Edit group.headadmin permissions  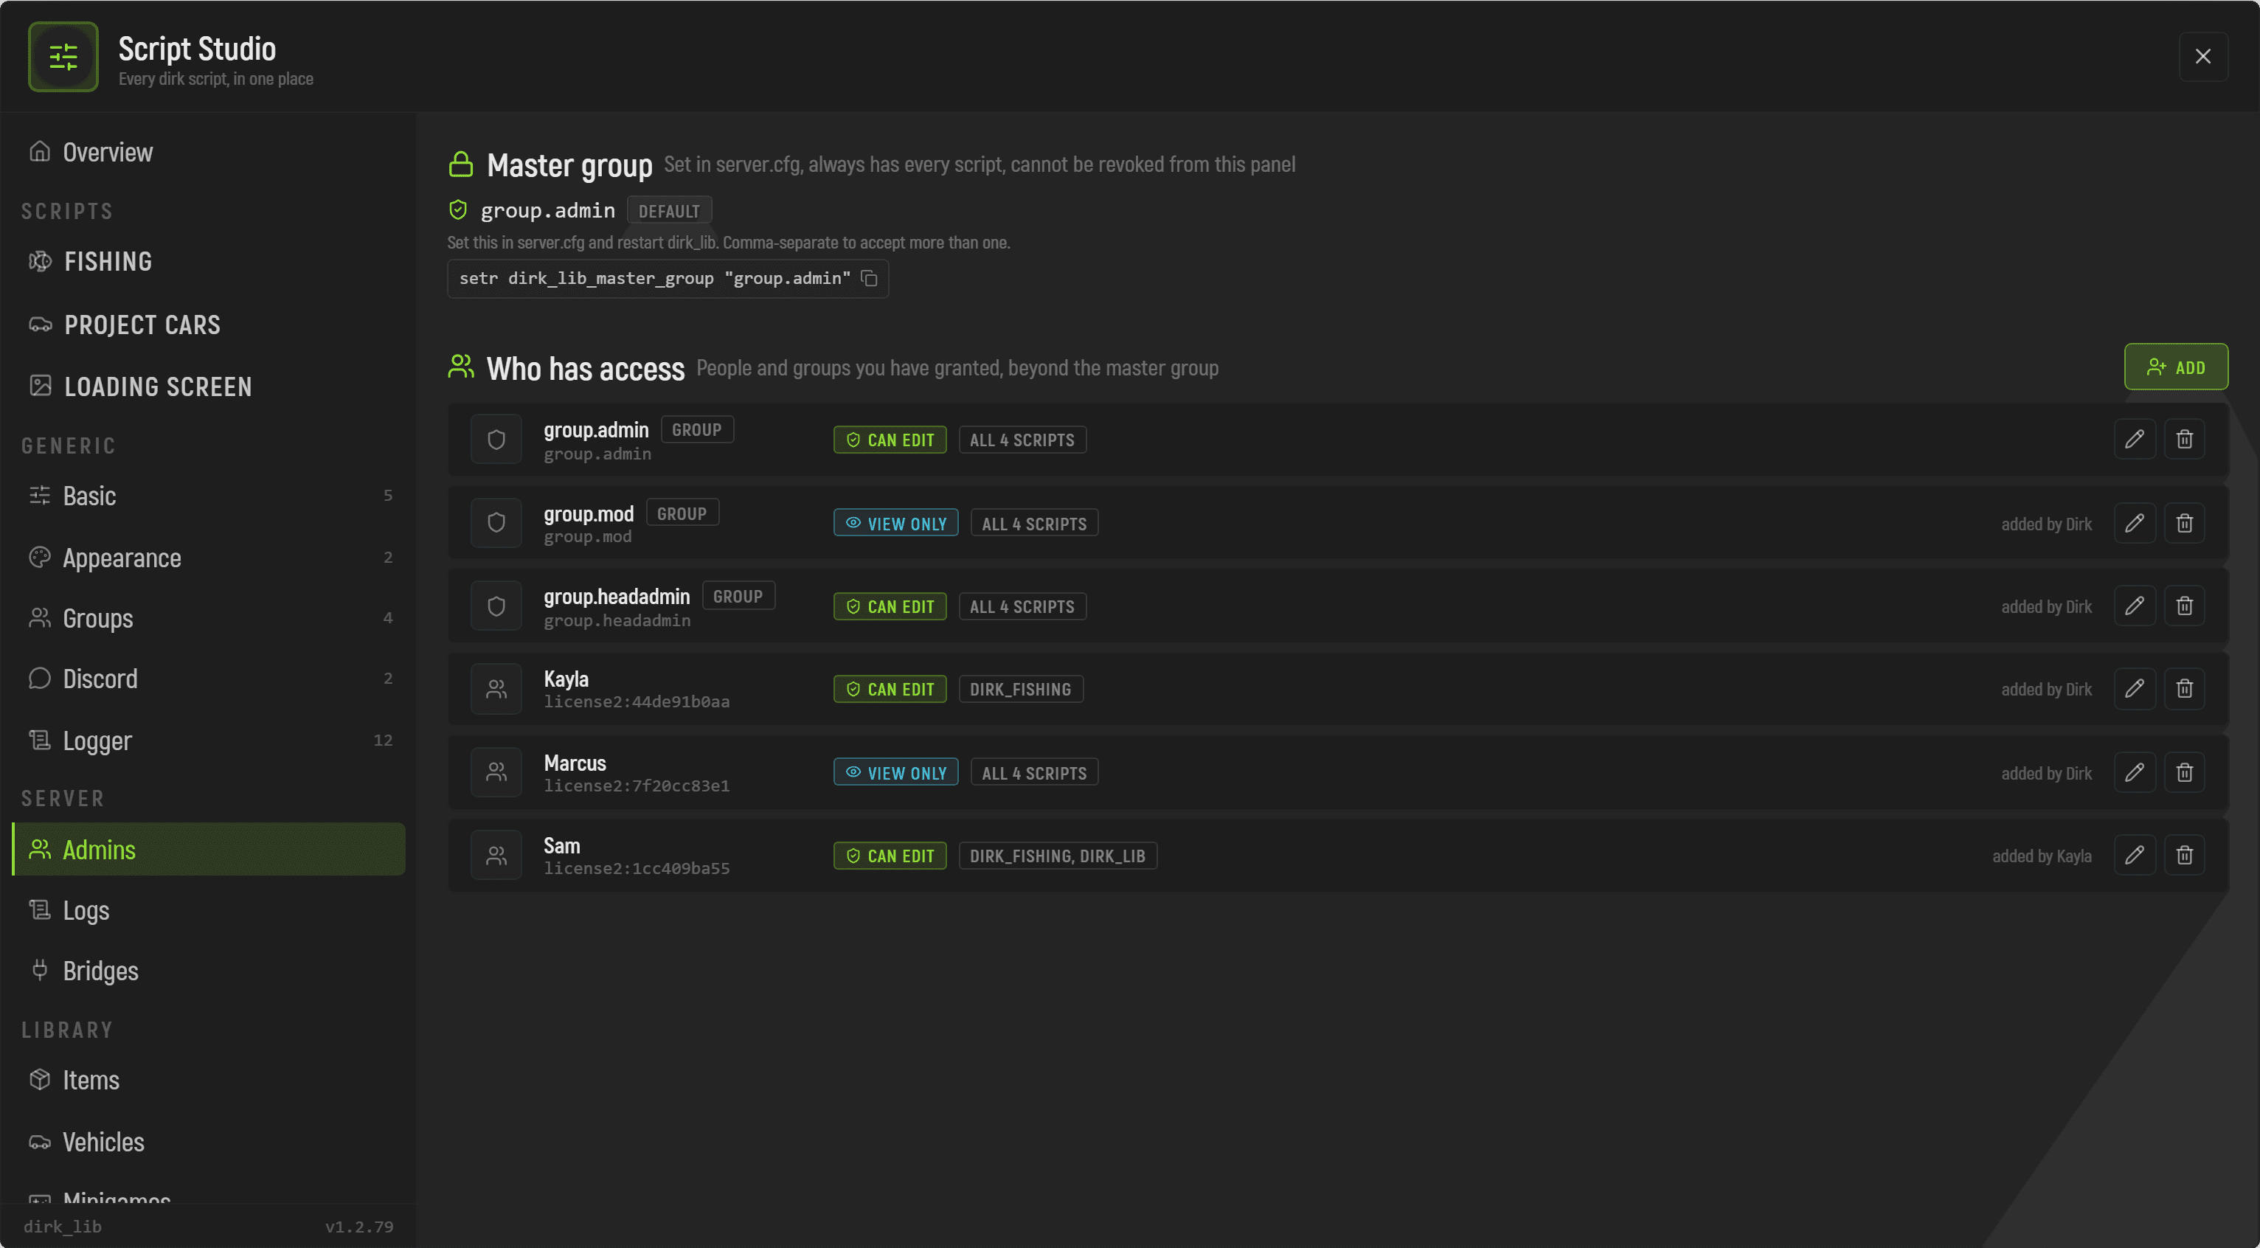pos(2135,606)
